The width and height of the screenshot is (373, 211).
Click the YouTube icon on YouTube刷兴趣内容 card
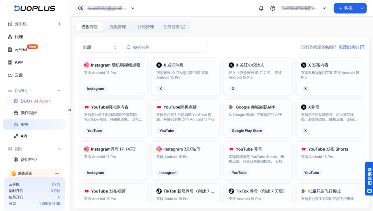87,107
